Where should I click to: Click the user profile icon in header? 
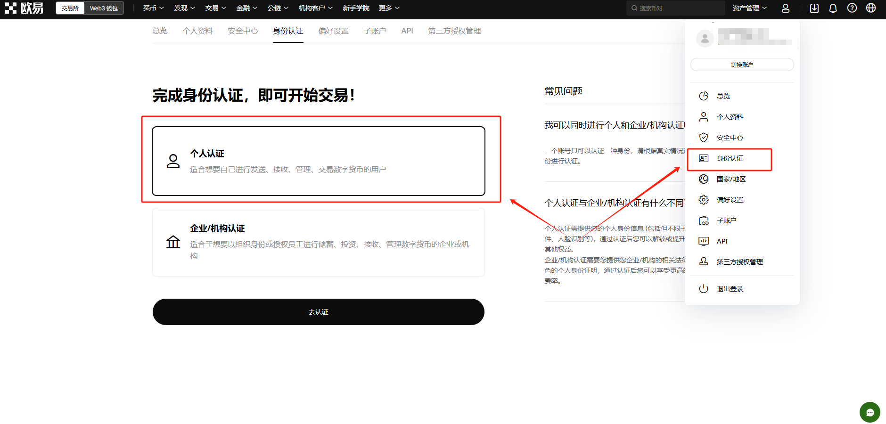[x=785, y=8]
